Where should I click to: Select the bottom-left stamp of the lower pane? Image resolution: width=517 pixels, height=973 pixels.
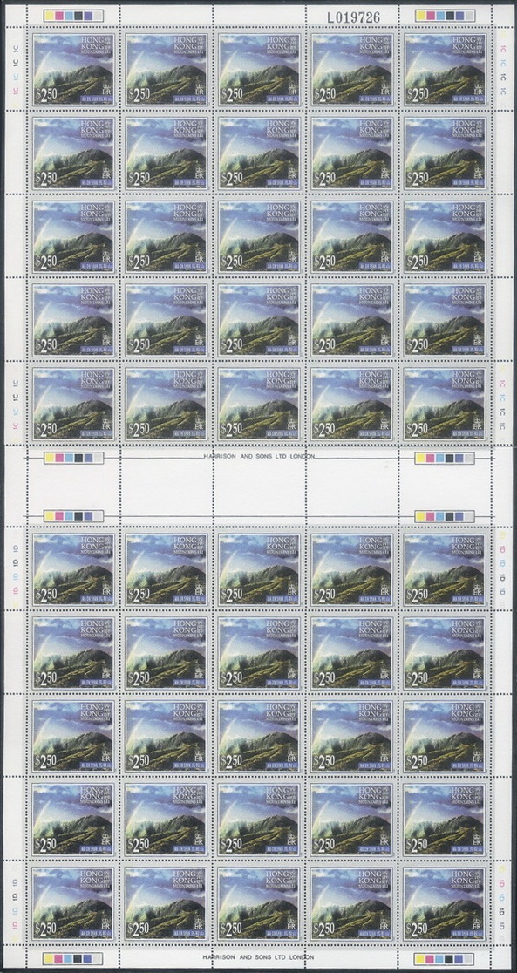73,903
